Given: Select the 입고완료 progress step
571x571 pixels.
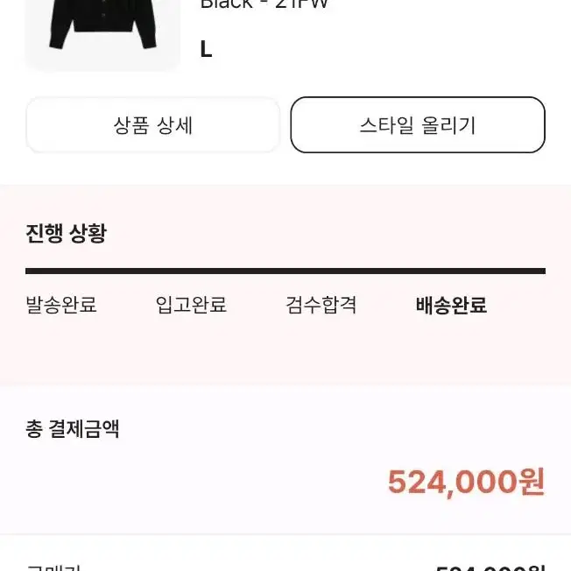Looking at the screenshot, I should [x=191, y=305].
